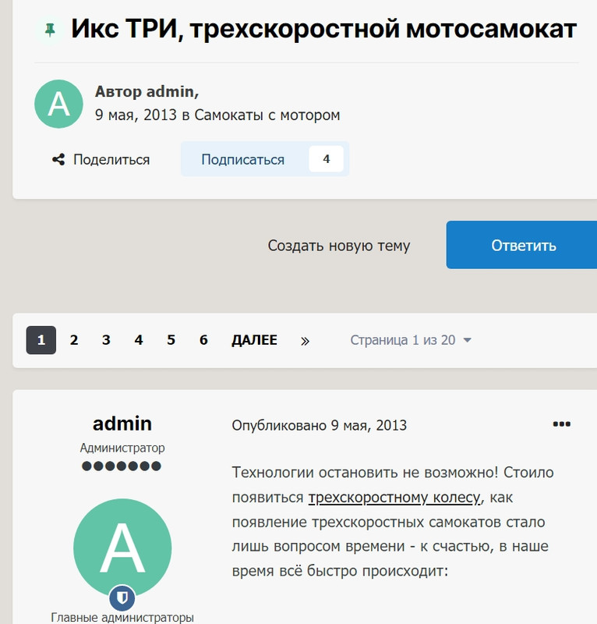The image size is (597, 624).
Task: Go to page 5 in pagination
Action: [x=171, y=340]
